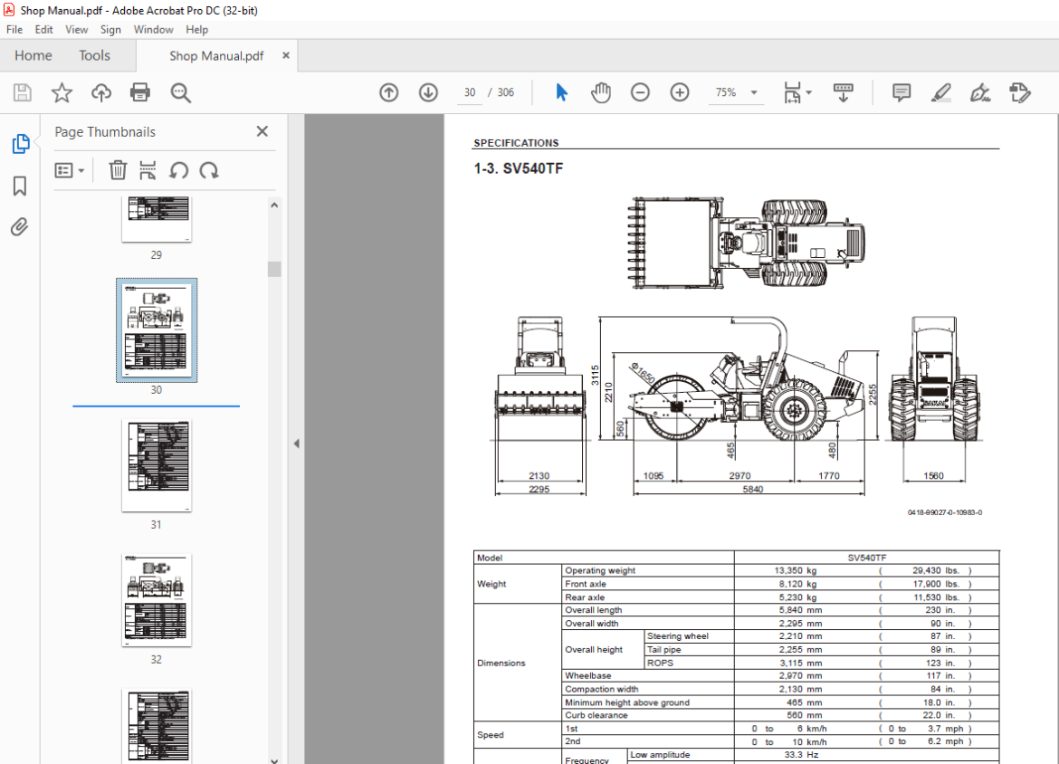Screen dimensions: 1059x764
Task: Select the Shop Manual.pdf tab
Action: click(216, 56)
